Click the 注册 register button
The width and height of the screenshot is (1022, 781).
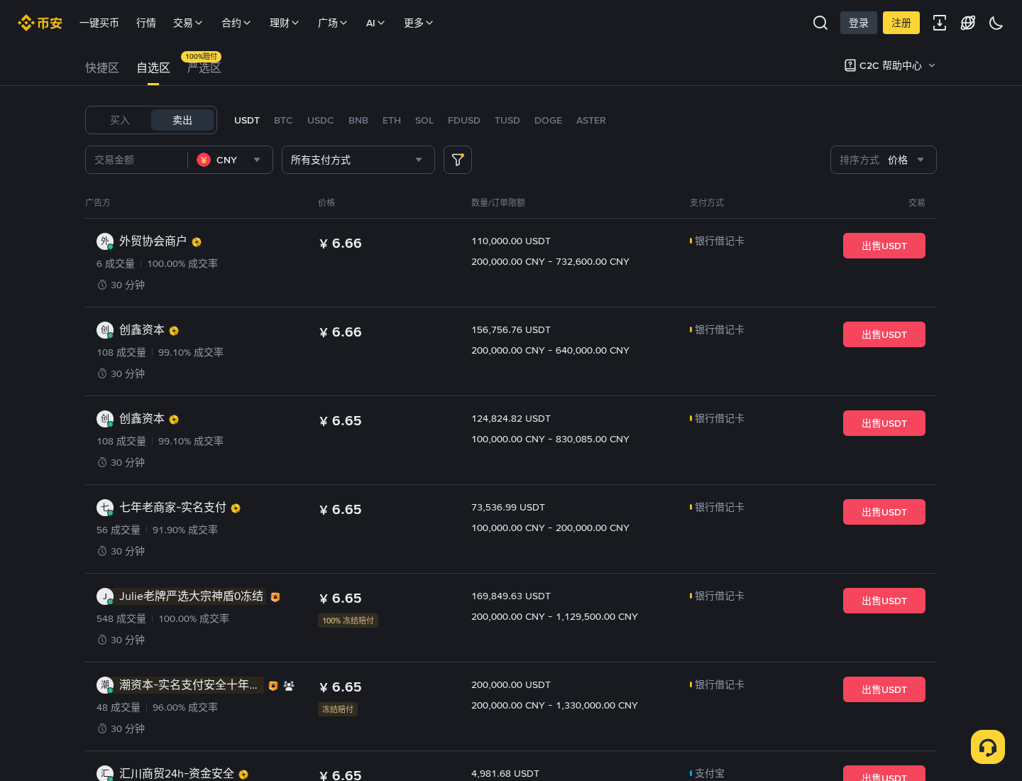[x=901, y=23]
